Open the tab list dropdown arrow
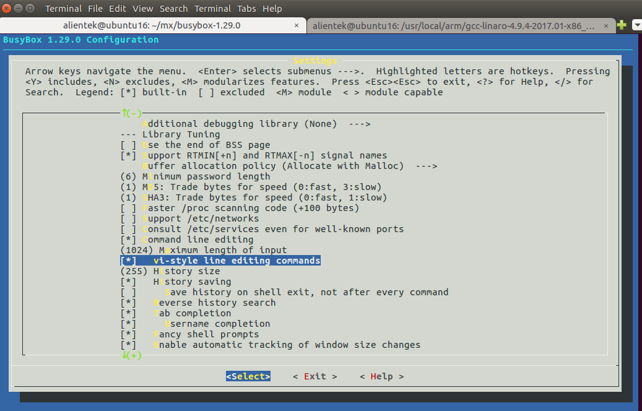This screenshot has width=642, height=411. pyautogui.click(x=637, y=25)
